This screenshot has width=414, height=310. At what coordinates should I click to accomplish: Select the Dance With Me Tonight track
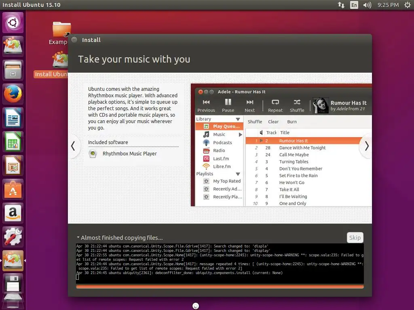click(308, 148)
